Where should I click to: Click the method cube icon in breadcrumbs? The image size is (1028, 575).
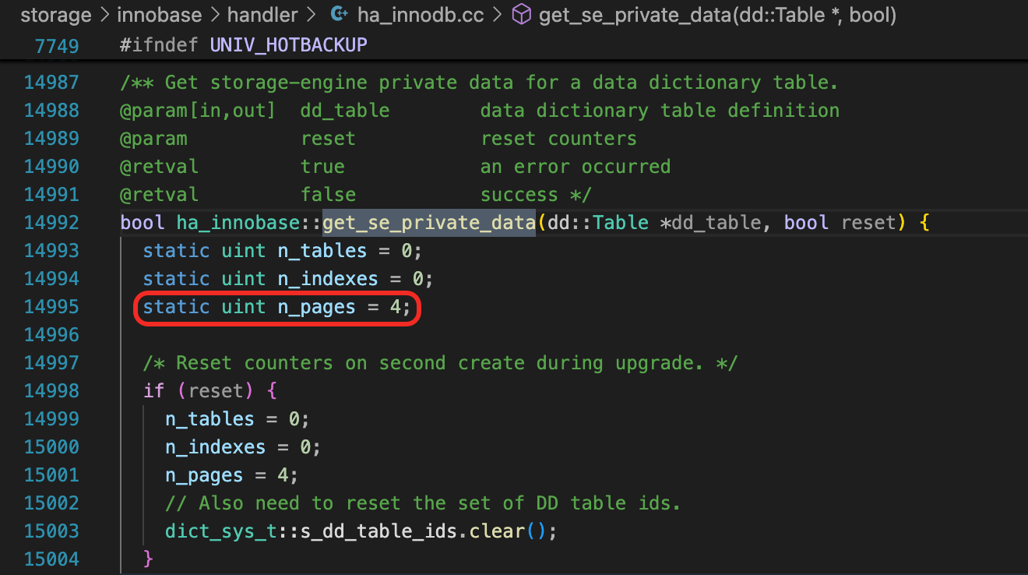click(522, 15)
